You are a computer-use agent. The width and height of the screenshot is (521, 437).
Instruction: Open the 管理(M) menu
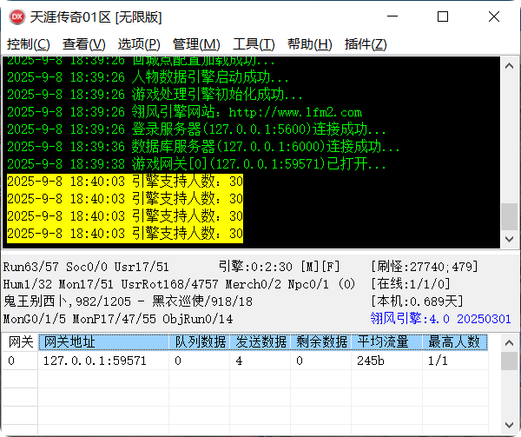[196, 44]
